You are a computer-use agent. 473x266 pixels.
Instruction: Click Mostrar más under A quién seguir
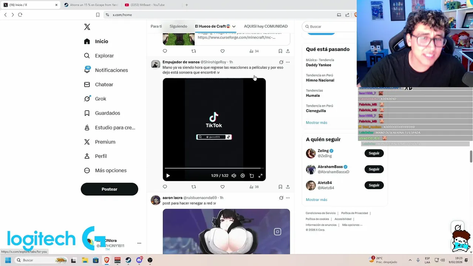(316, 200)
